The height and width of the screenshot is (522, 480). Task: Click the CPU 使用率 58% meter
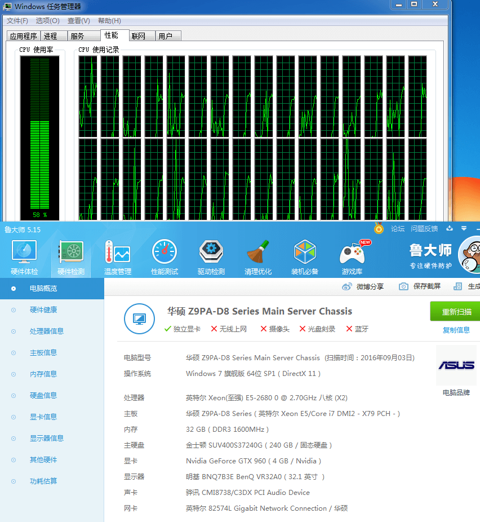tap(39, 138)
